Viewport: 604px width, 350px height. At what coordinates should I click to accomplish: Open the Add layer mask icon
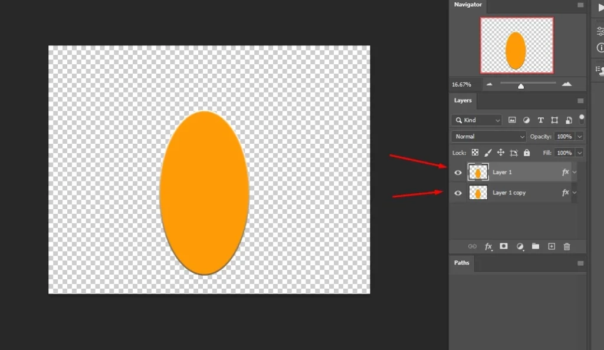[504, 246]
